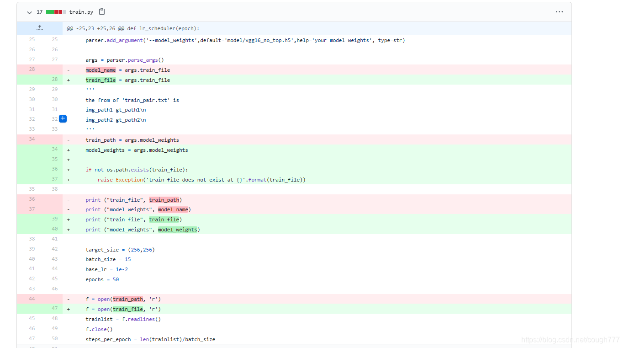
Task: Click "the from of 'train_pair.txt' is" line
Action: click(x=132, y=100)
